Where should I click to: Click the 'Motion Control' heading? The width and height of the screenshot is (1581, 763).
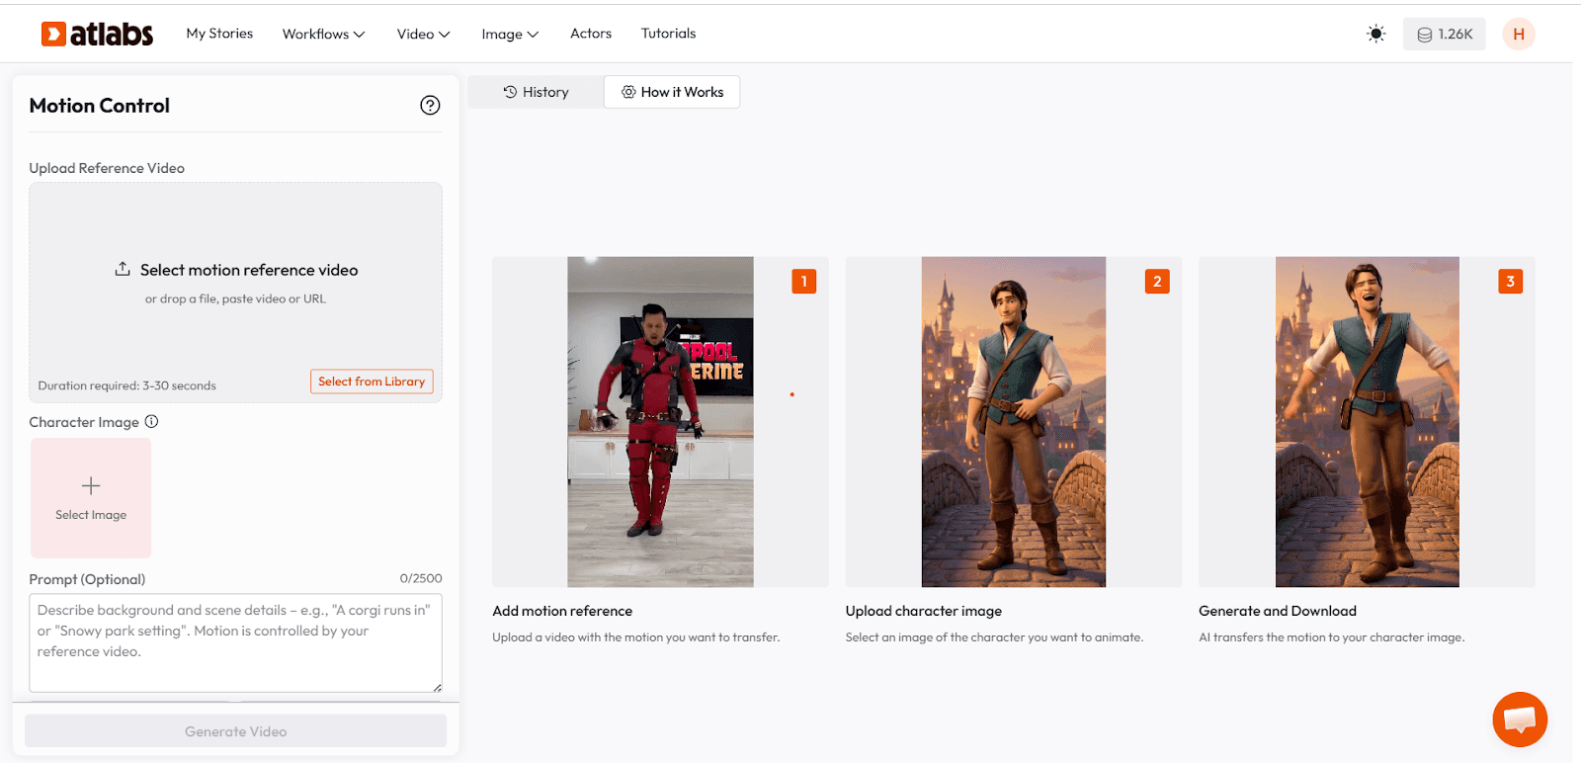pos(99,106)
